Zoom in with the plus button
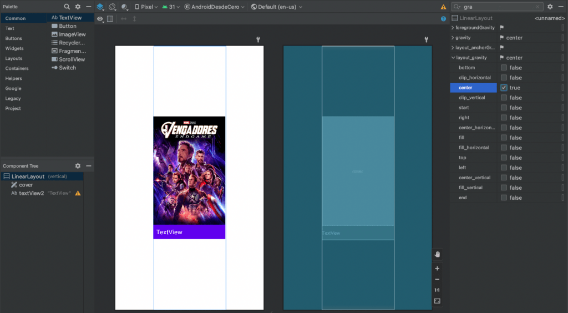This screenshot has height=313, width=568. 437,269
